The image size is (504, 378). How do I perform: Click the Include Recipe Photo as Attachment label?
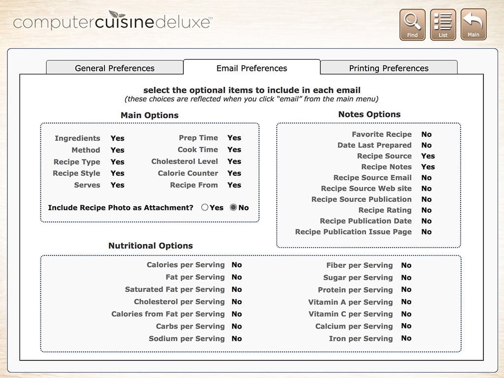tap(121, 208)
